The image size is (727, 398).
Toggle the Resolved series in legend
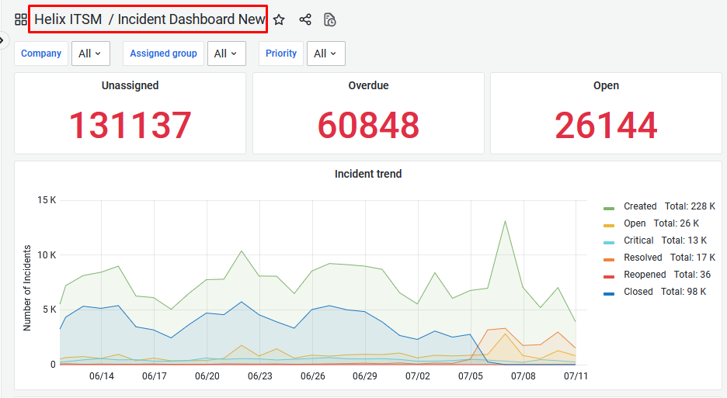coord(642,257)
